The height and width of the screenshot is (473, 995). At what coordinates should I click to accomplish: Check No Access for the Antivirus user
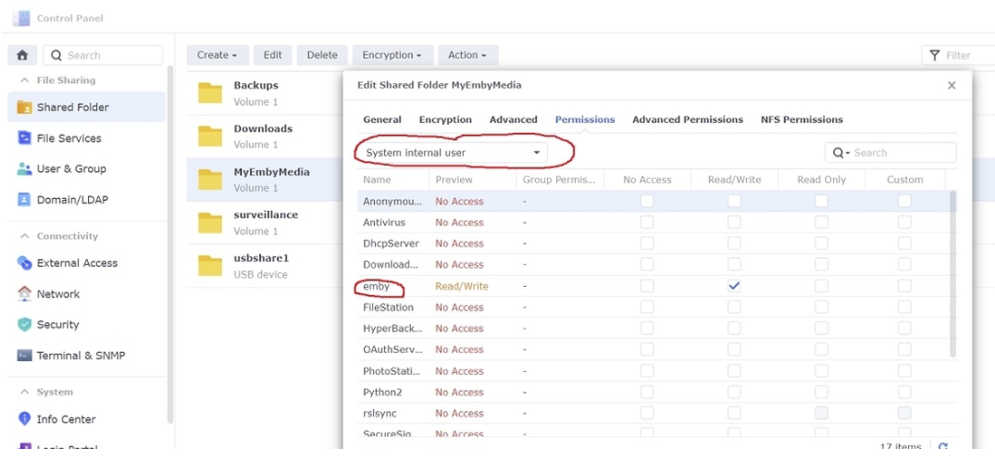pos(647,222)
